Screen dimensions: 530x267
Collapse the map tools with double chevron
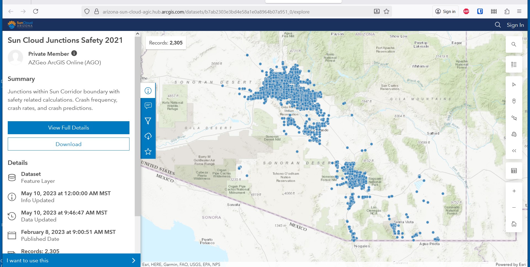click(x=514, y=151)
